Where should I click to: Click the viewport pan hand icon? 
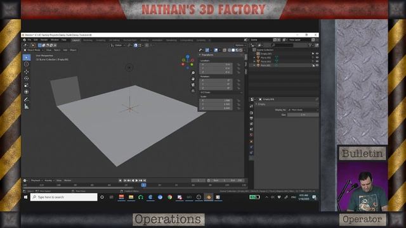tap(193, 79)
